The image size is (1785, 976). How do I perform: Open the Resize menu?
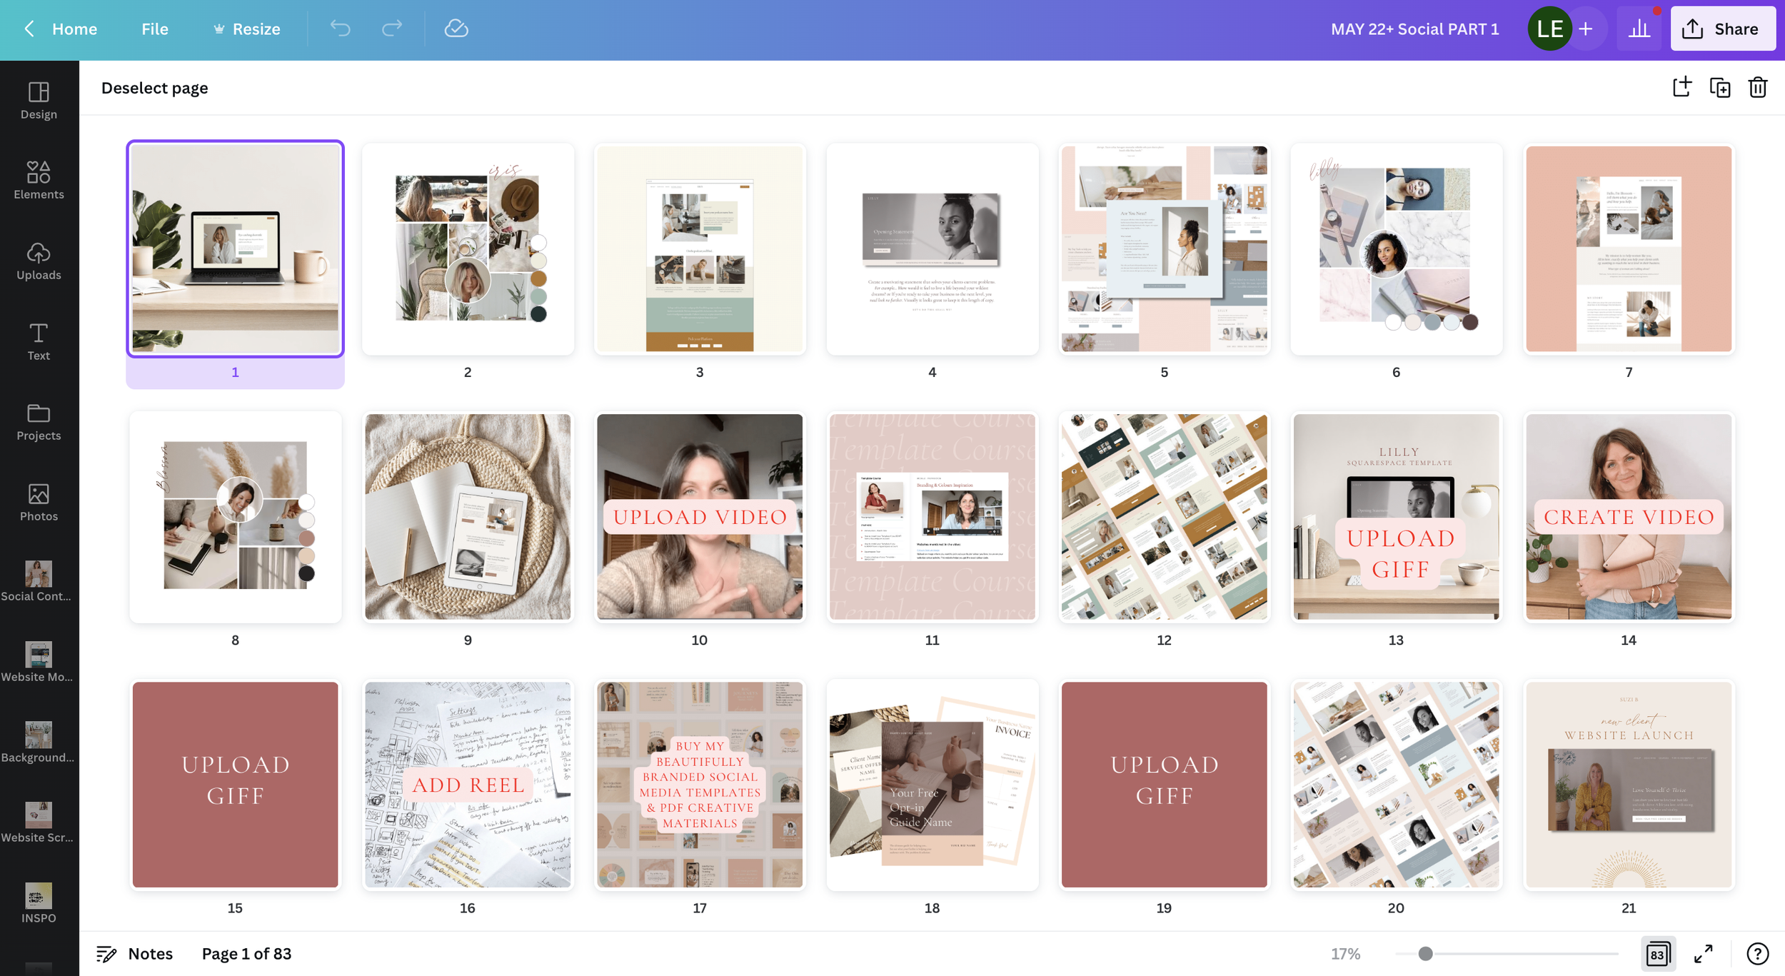246,29
